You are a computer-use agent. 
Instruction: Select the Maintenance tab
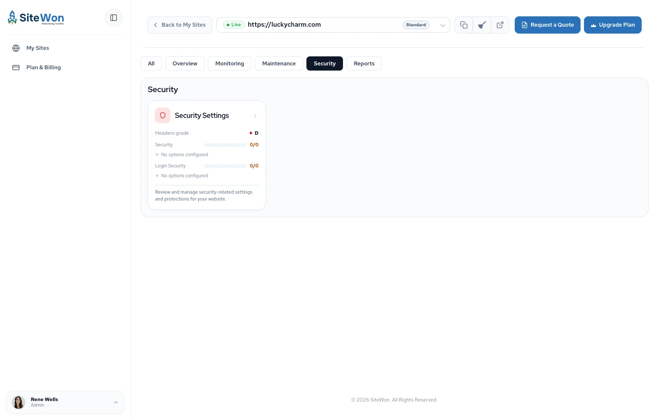(x=279, y=64)
